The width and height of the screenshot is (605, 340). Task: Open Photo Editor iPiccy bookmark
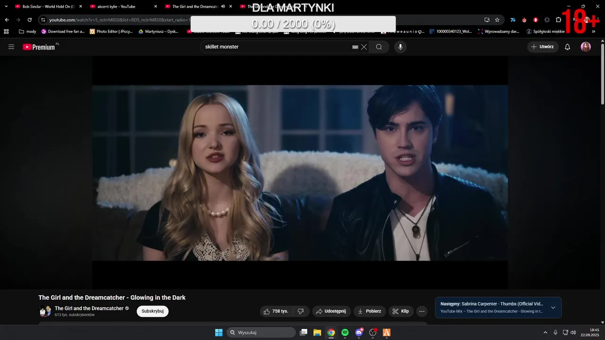(112, 32)
